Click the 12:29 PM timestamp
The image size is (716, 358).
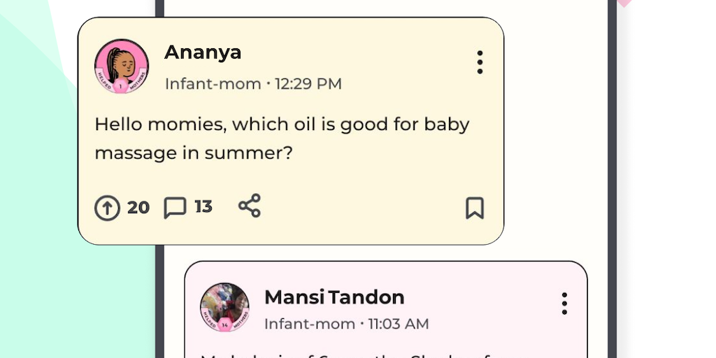pos(308,85)
